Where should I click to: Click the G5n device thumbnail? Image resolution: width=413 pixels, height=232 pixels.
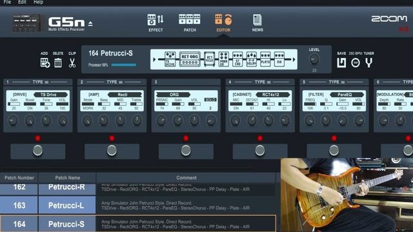[x=26, y=23]
